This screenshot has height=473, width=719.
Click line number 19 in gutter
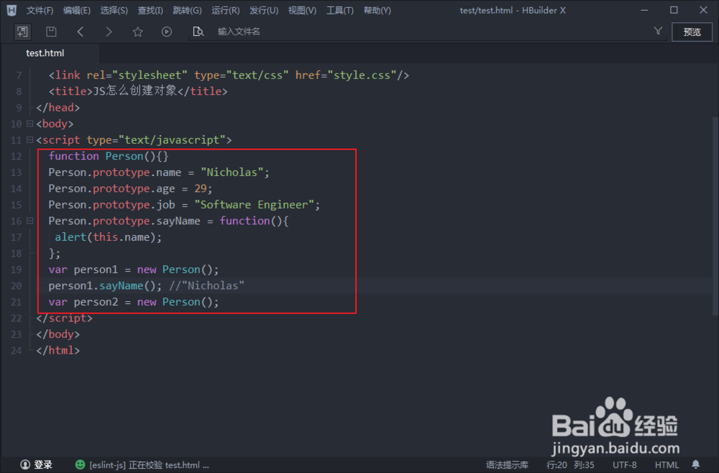[x=16, y=270]
